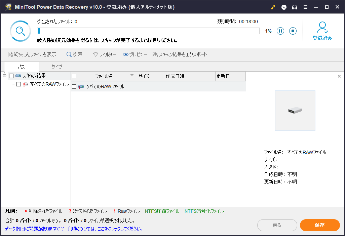This screenshot has height=236, width=345.
Task: Sort by 更新日 column
Action: (x=230, y=76)
